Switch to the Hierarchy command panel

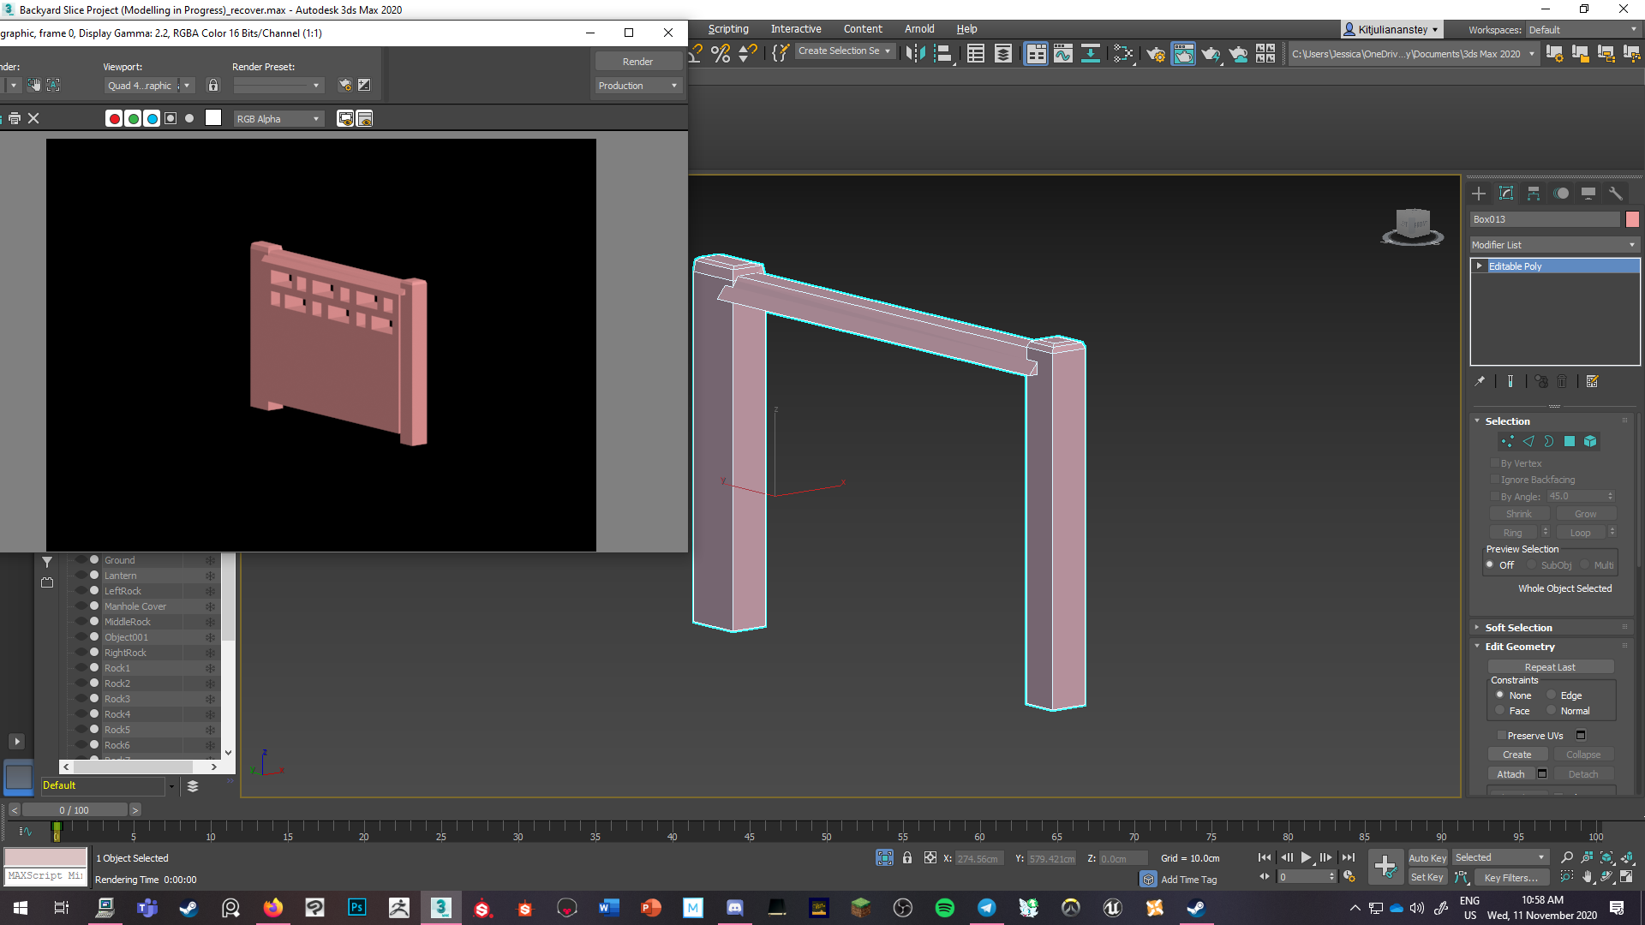pos(1534,194)
